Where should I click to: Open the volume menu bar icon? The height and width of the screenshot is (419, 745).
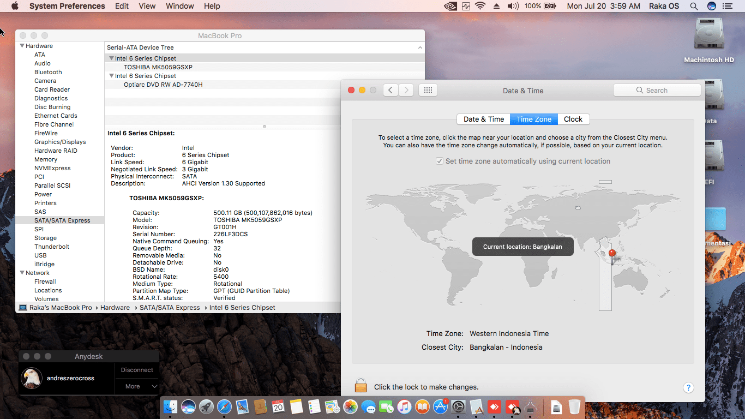[x=513, y=6]
